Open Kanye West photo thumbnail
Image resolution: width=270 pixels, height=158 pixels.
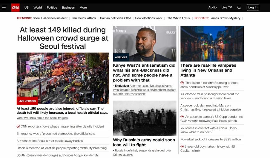(x=145, y=43)
